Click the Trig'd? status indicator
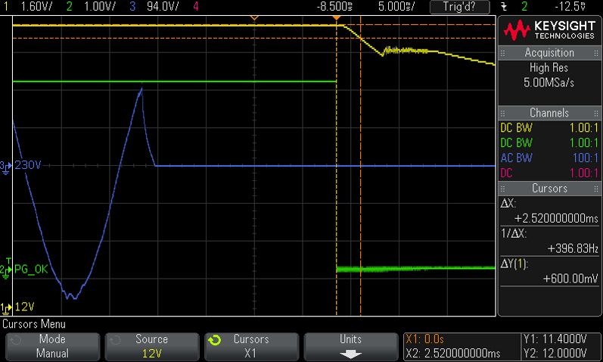This screenshot has height=362, width=603. 459,7
